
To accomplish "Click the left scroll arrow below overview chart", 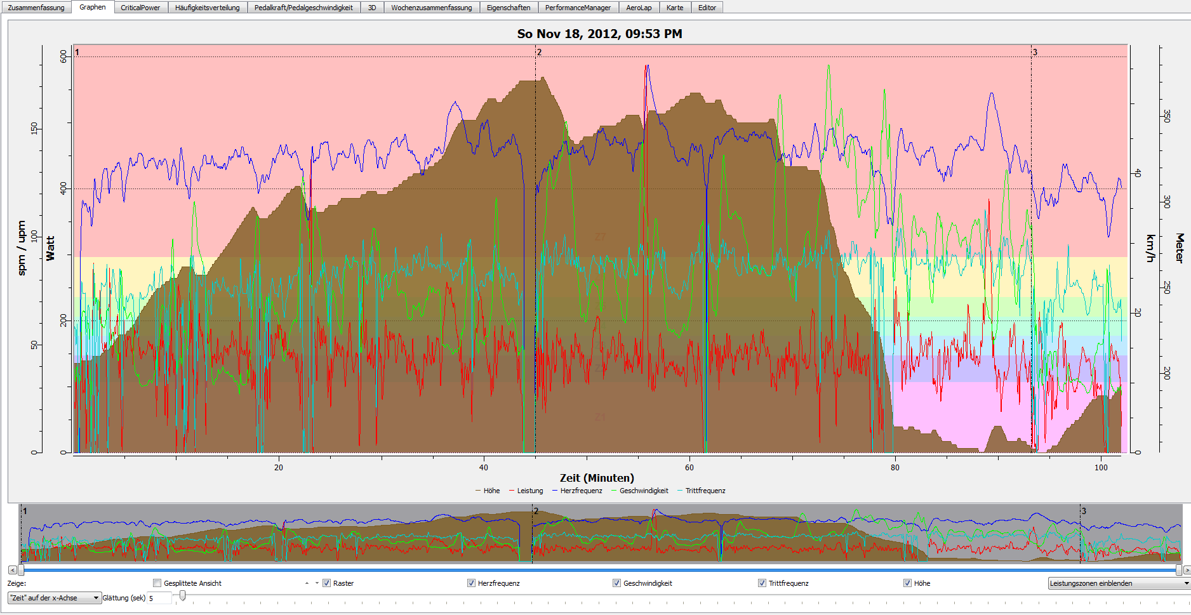I will (12, 570).
